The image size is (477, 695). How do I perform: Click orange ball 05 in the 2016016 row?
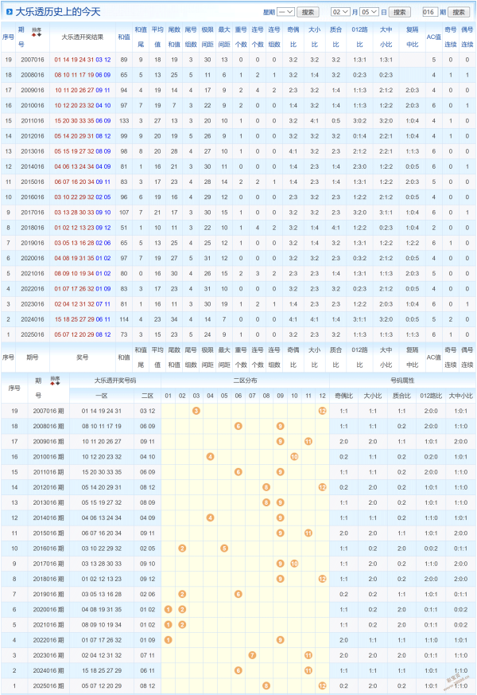224,548
